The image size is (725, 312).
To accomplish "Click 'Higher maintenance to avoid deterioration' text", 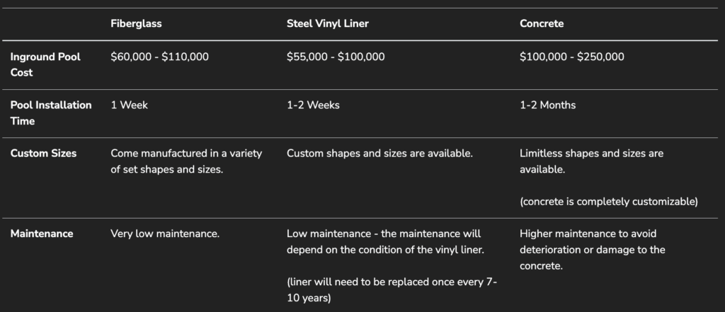I will coord(593,250).
